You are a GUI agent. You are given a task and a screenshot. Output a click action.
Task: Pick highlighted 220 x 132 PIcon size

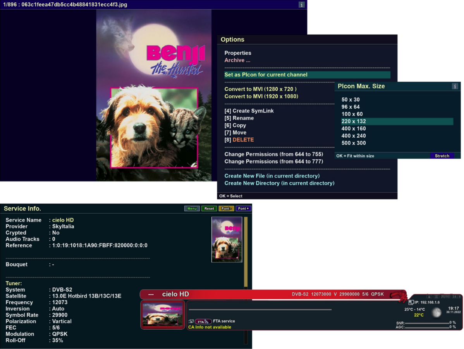pyautogui.click(x=397, y=121)
